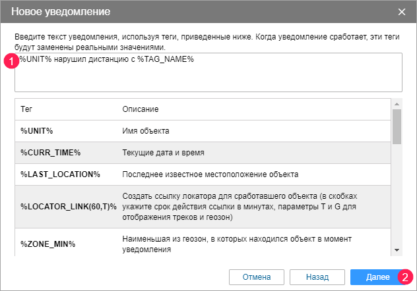Click the red marker number 2
This screenshot has width=417, height=291.
[x=405, y=277]
